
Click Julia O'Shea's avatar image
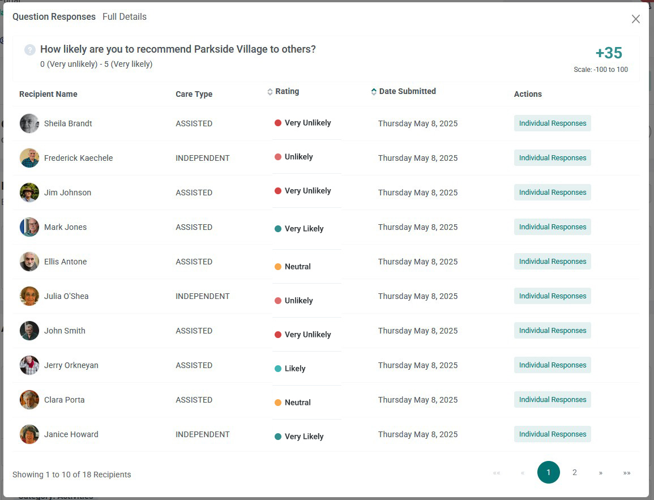coord(29,296)
